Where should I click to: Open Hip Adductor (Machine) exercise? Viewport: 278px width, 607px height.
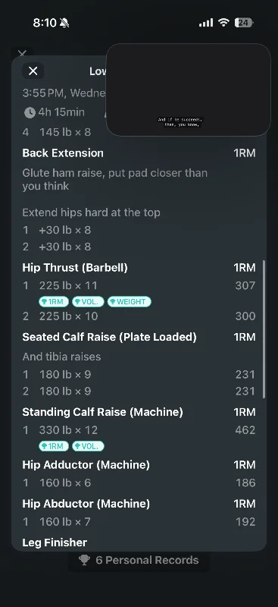(x=86, y=464)
